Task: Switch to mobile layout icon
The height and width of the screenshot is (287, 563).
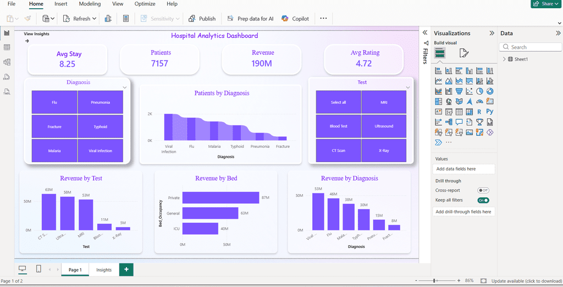Action: [39, 269]
